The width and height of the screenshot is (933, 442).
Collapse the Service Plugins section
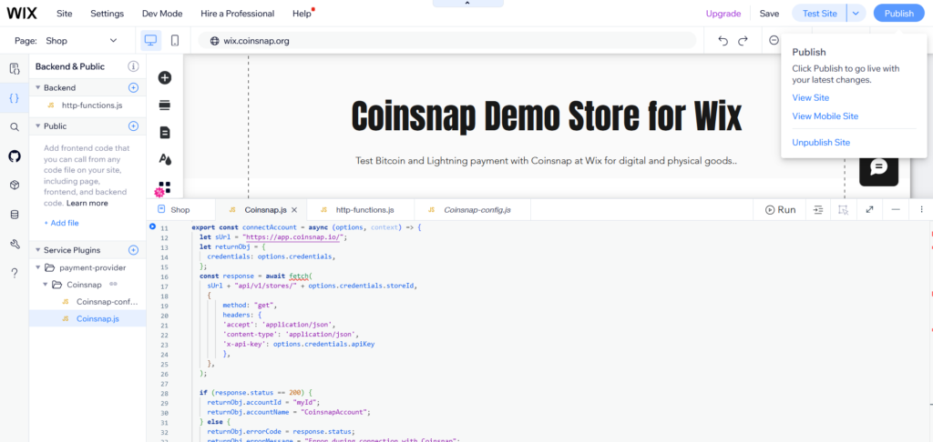coord(37,250)
